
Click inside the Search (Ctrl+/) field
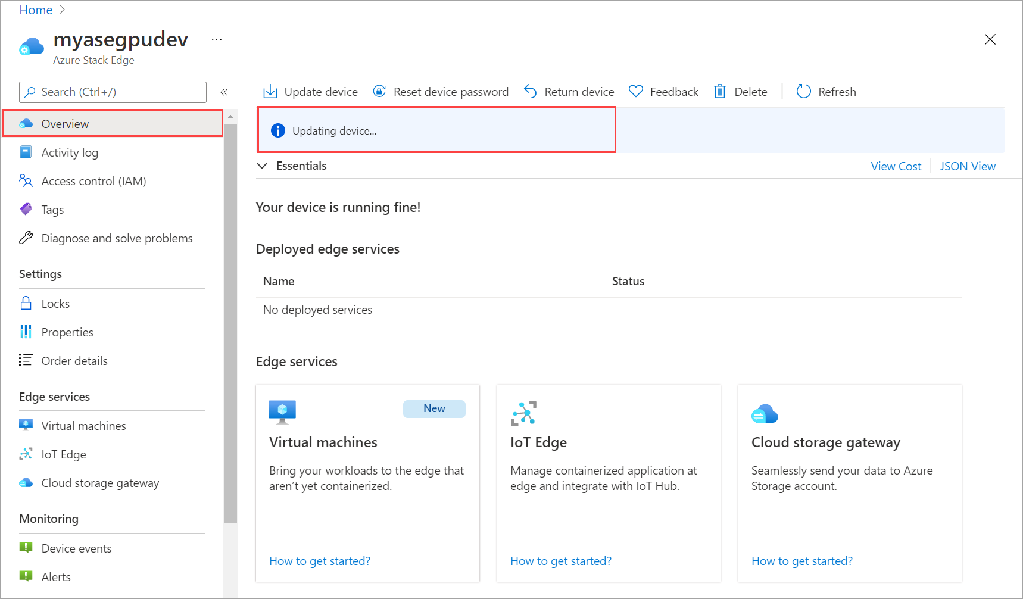tap(113, 92)
